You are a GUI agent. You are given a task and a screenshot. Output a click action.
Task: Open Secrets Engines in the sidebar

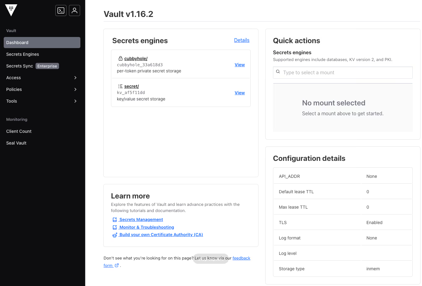click(22, 54)
